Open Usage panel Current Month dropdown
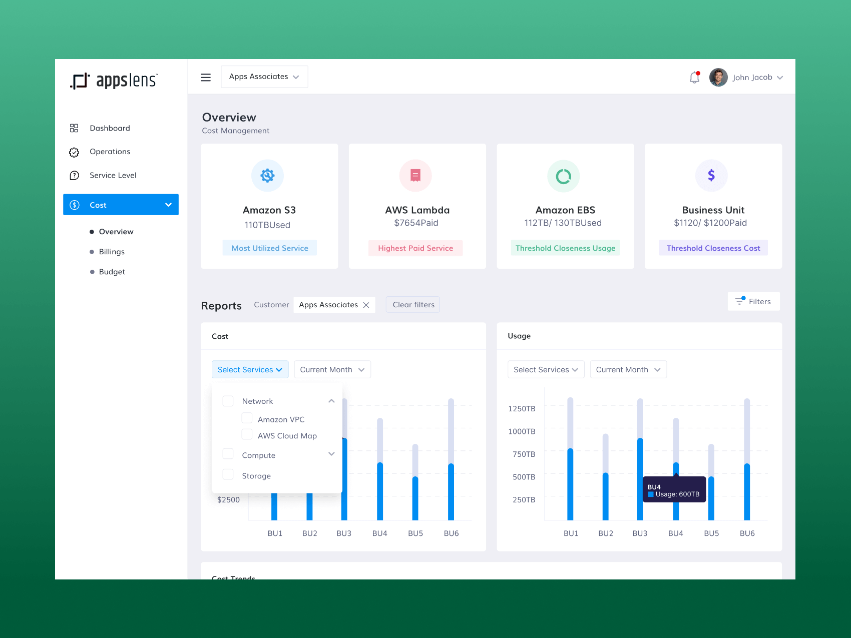 coord(628,369)
